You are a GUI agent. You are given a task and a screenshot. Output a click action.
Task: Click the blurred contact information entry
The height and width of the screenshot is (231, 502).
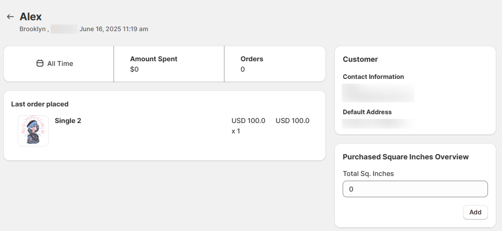pos(378,93)
